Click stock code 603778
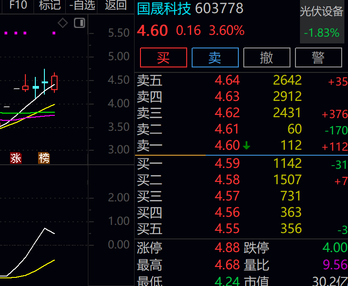Viewport: 348px width, 286px height. tap(219, 9)
